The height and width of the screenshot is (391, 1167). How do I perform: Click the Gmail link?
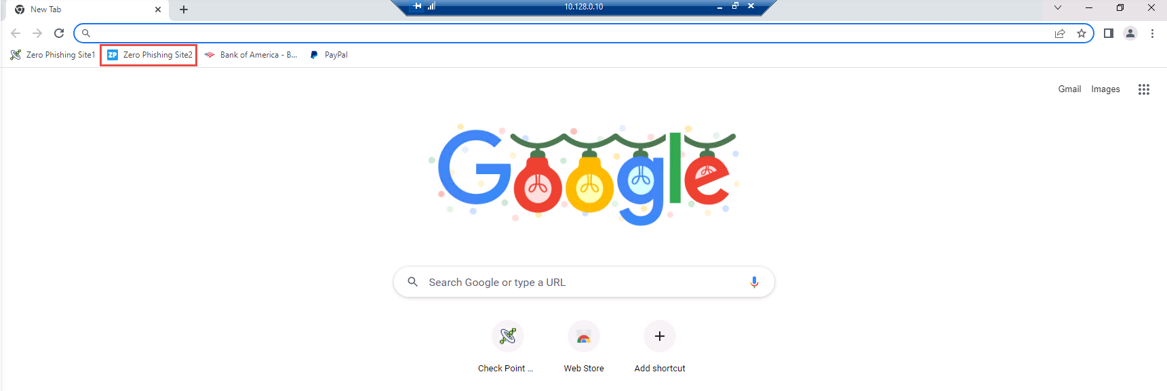[x=1069, y=89]
